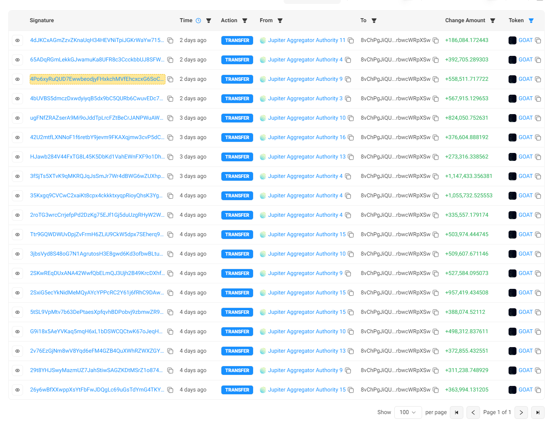The image size is (551, 422).
Task: Copy Jupiter Aggregator Authority 11 address
Action: [x=351, y=40]
